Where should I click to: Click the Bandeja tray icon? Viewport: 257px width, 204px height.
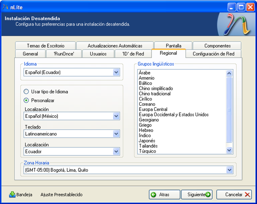pyautogui.click(x=12, y=195)
